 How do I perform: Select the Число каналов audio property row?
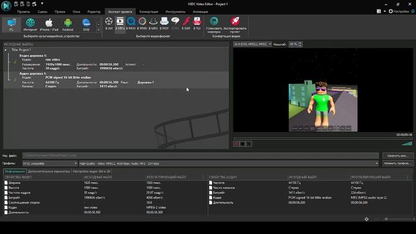[x=310, y=188]
